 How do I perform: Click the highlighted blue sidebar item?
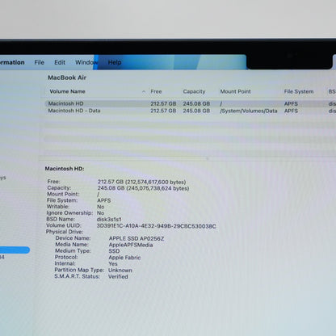click(x=15, y=250)
